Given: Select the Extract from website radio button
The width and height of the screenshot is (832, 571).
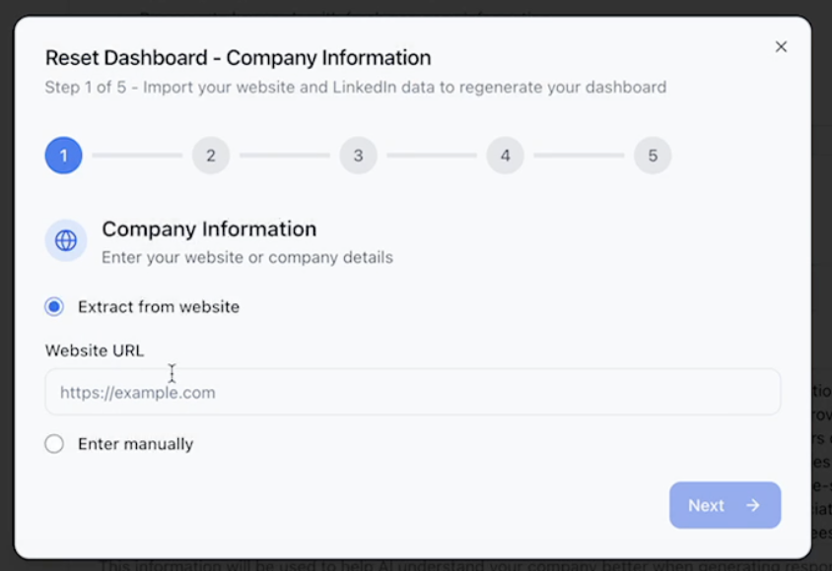Looking at the screenshot, I should (x=54, y=307).
